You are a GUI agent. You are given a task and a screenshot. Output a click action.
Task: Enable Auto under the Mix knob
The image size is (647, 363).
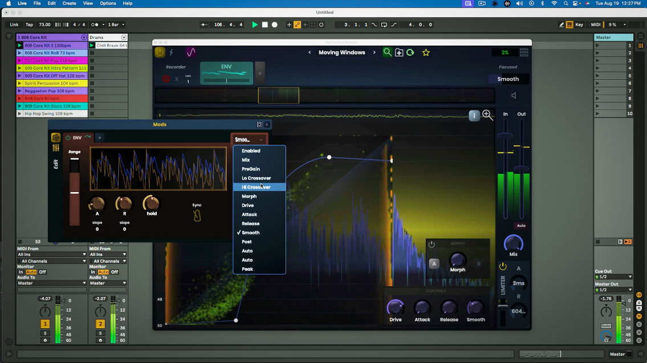pyautogui.click(x=521, y=225)
